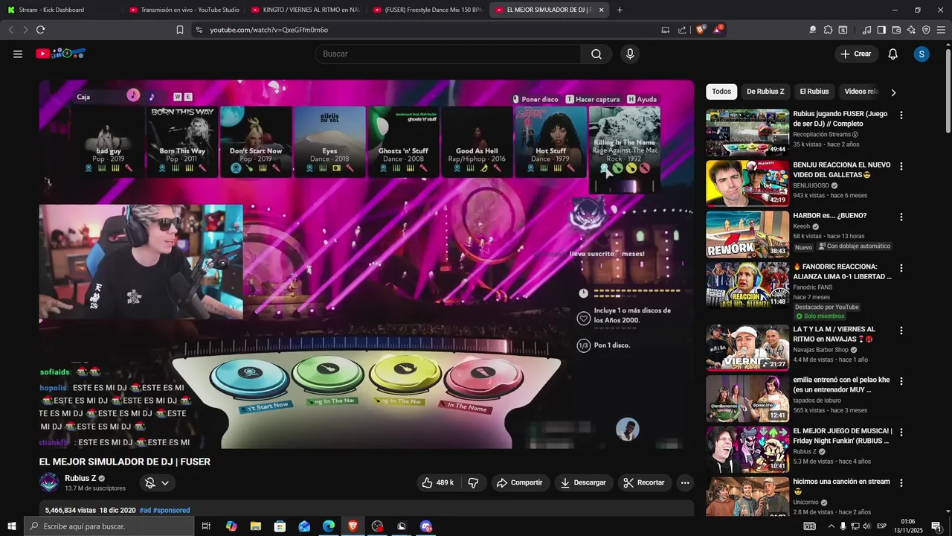The width and height of the screenshot is (952, 536).
Task: Like the video (489 k)
Action: (x=437, y=482)
